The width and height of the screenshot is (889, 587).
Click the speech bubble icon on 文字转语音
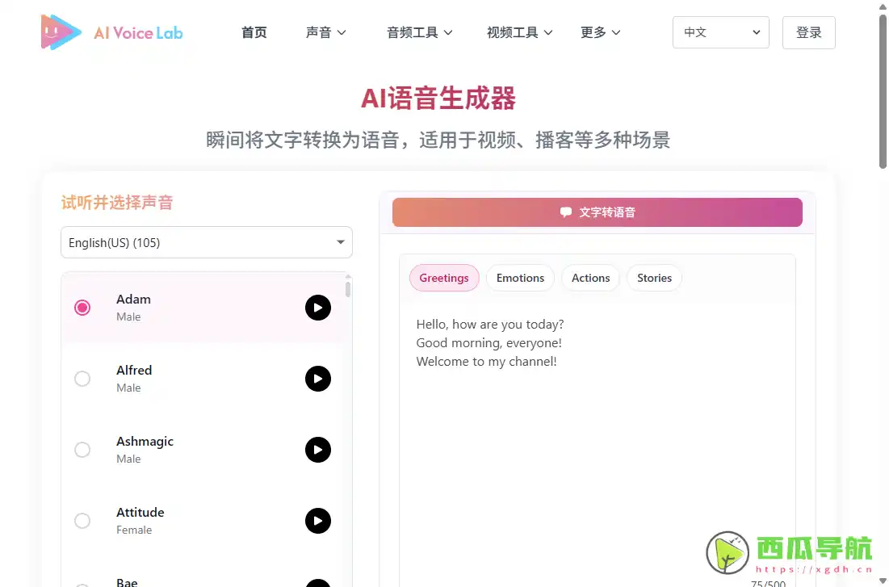pyautogui.click(x=565, y=212)
